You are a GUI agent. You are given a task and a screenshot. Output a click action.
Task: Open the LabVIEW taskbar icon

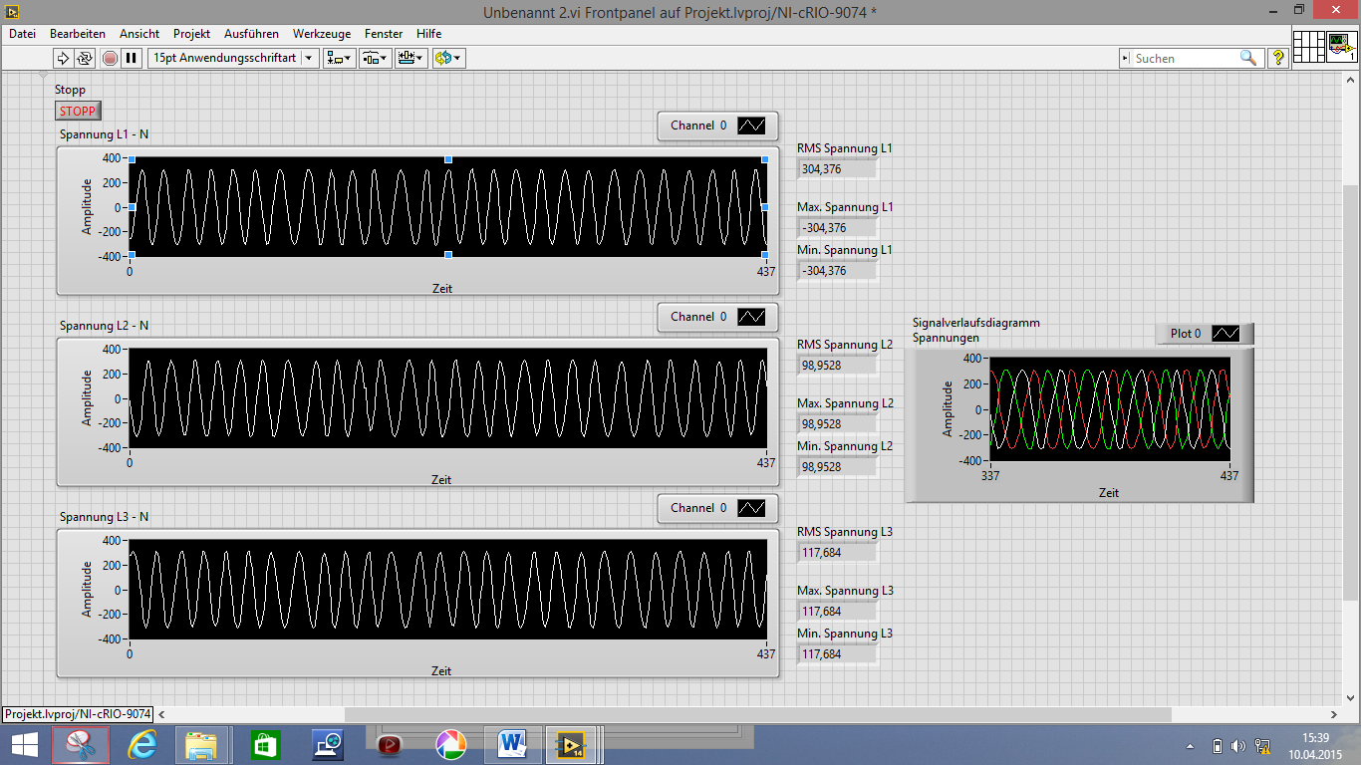[x=571, y=743]
